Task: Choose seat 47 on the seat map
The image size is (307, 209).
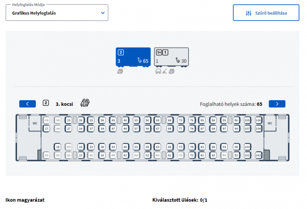Action: tap(113, 129)
